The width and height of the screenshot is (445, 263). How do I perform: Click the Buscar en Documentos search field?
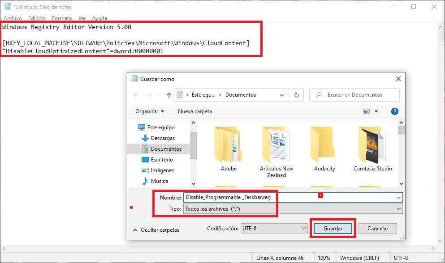click(354, 95)
